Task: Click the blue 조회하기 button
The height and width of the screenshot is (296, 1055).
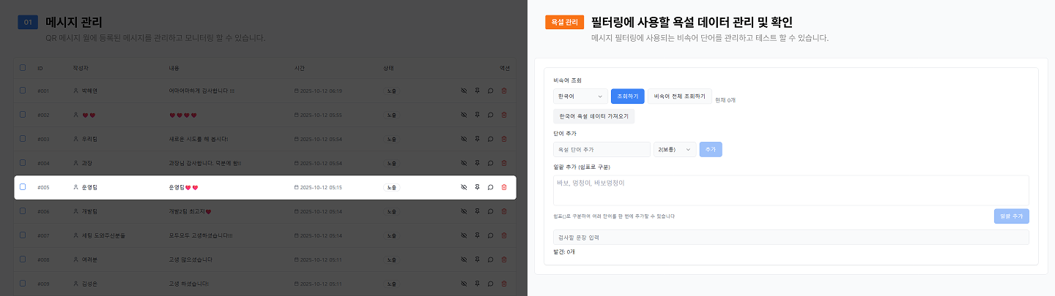Action: (627, 96)
